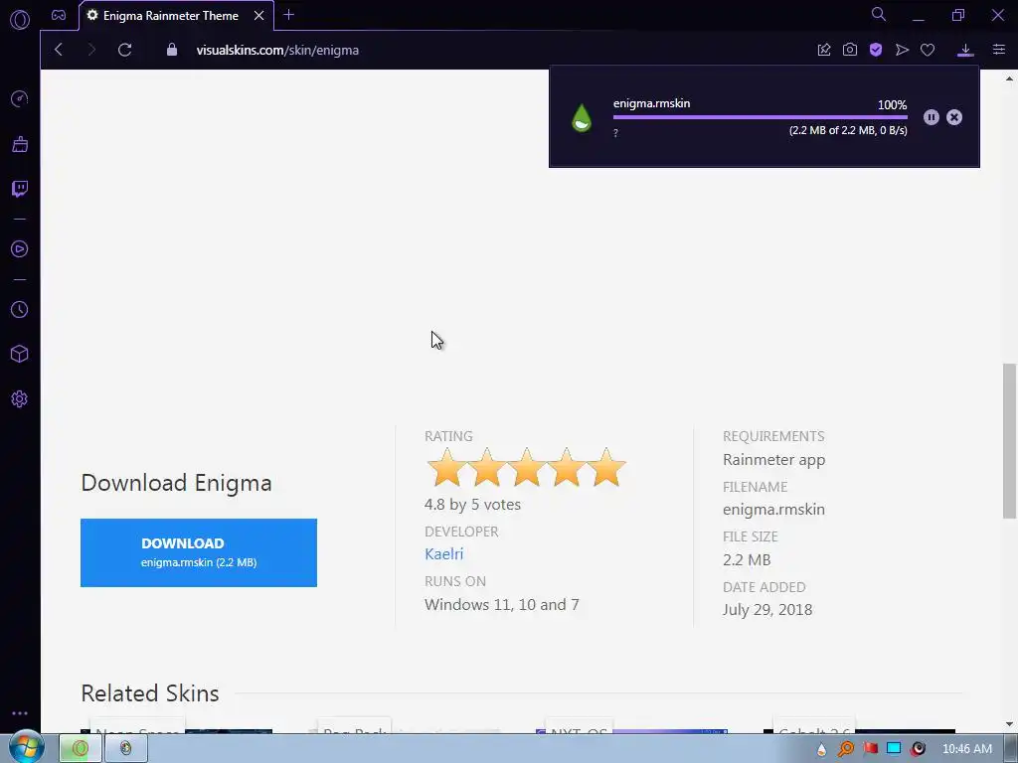1018x763 pixels.
Task: Click the enigma.rmskin download progress bar
Action: 761,117
